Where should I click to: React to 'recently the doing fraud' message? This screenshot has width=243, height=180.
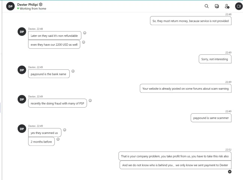tap(90, 100)
